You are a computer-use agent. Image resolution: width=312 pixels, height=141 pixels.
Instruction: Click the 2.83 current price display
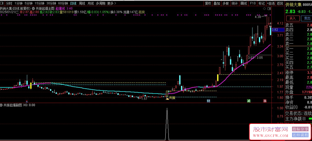click(x=290, y=12)
